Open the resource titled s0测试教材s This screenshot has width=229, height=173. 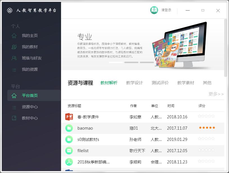(88, 139)
